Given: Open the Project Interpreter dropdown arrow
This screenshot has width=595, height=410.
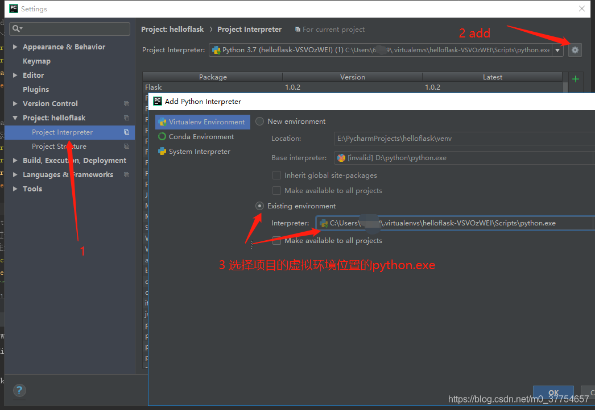Looking at the screenshot, I should pos(557,50).
